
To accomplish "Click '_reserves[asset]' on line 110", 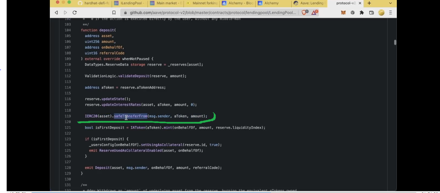I will point(184,65).
